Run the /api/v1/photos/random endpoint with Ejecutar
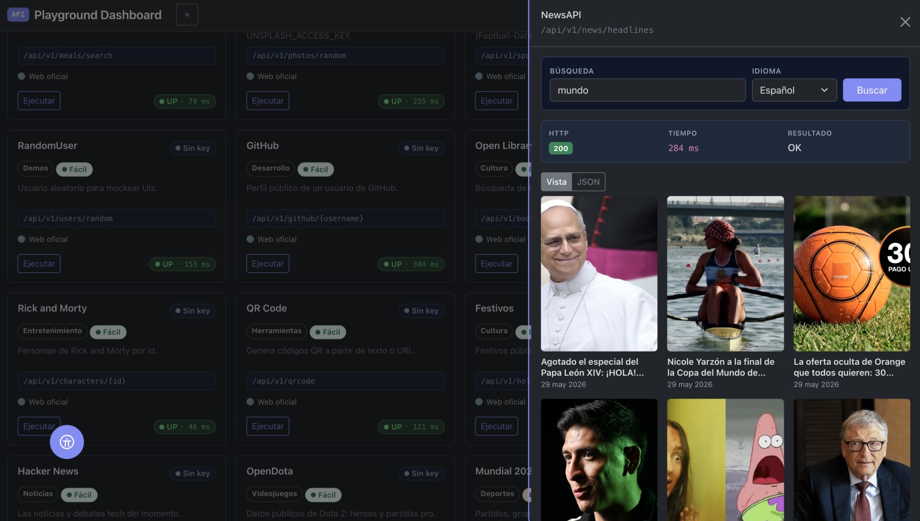Viewport: 920px width, 521px height. [268, 101]
